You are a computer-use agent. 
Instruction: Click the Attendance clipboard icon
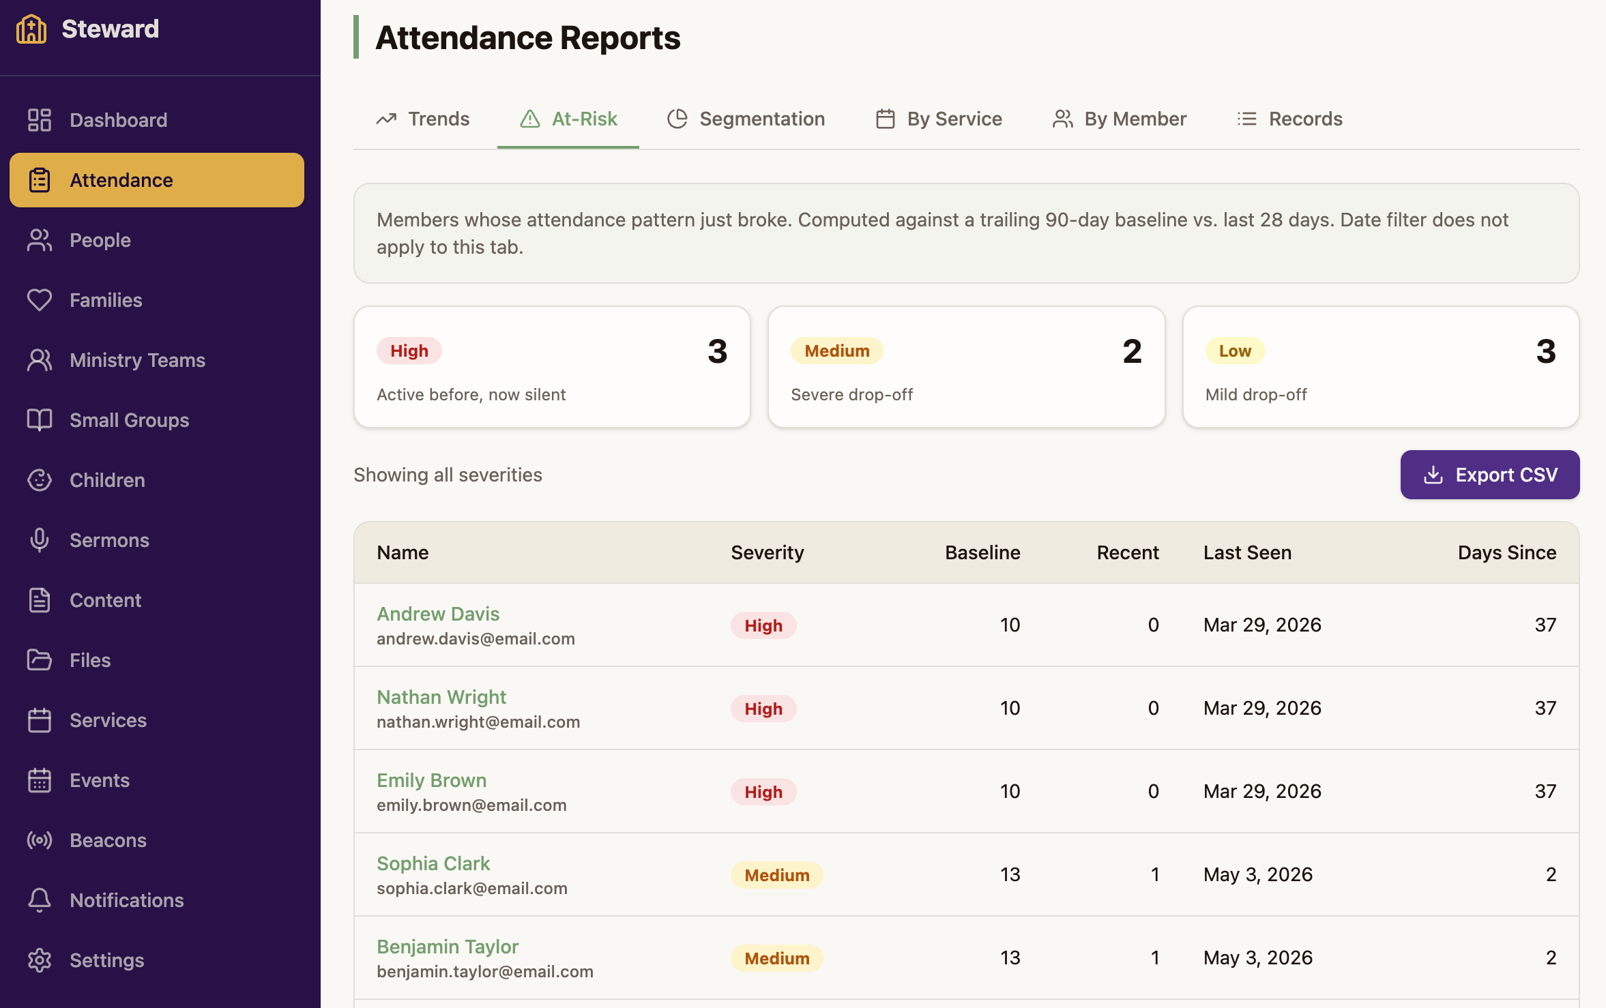click(40, 180)
